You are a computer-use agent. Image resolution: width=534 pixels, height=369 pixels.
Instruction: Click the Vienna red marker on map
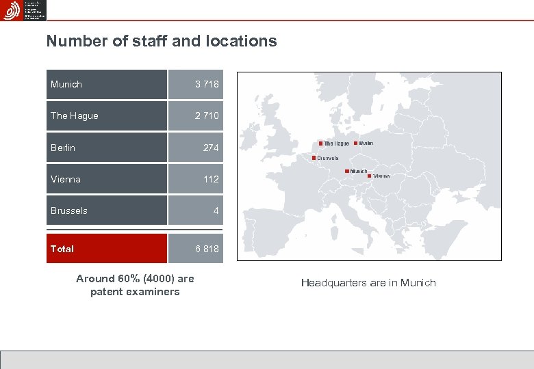(x=369, y=176)
